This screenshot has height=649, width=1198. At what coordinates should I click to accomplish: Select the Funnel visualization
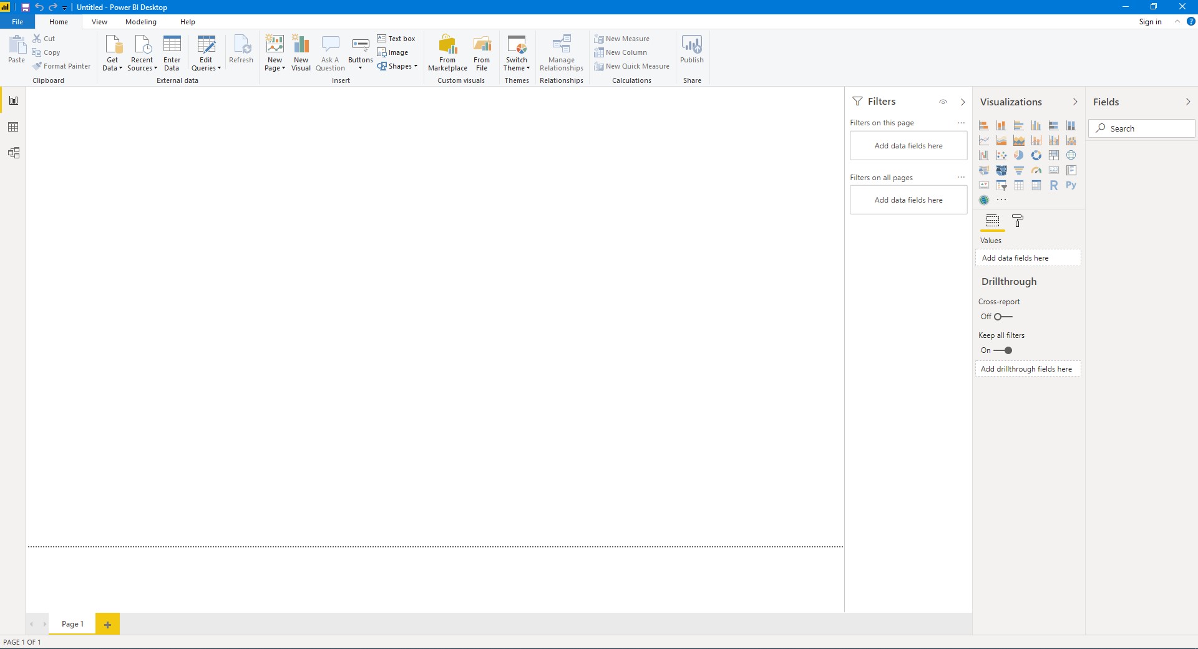click(1019, 170)
